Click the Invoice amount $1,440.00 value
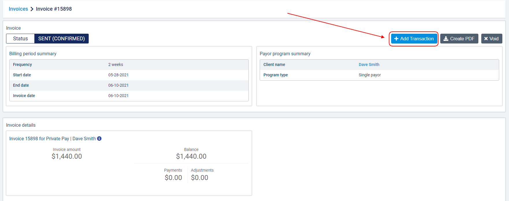Viewport: 509px width, 201px height. [x=67, y=156]
